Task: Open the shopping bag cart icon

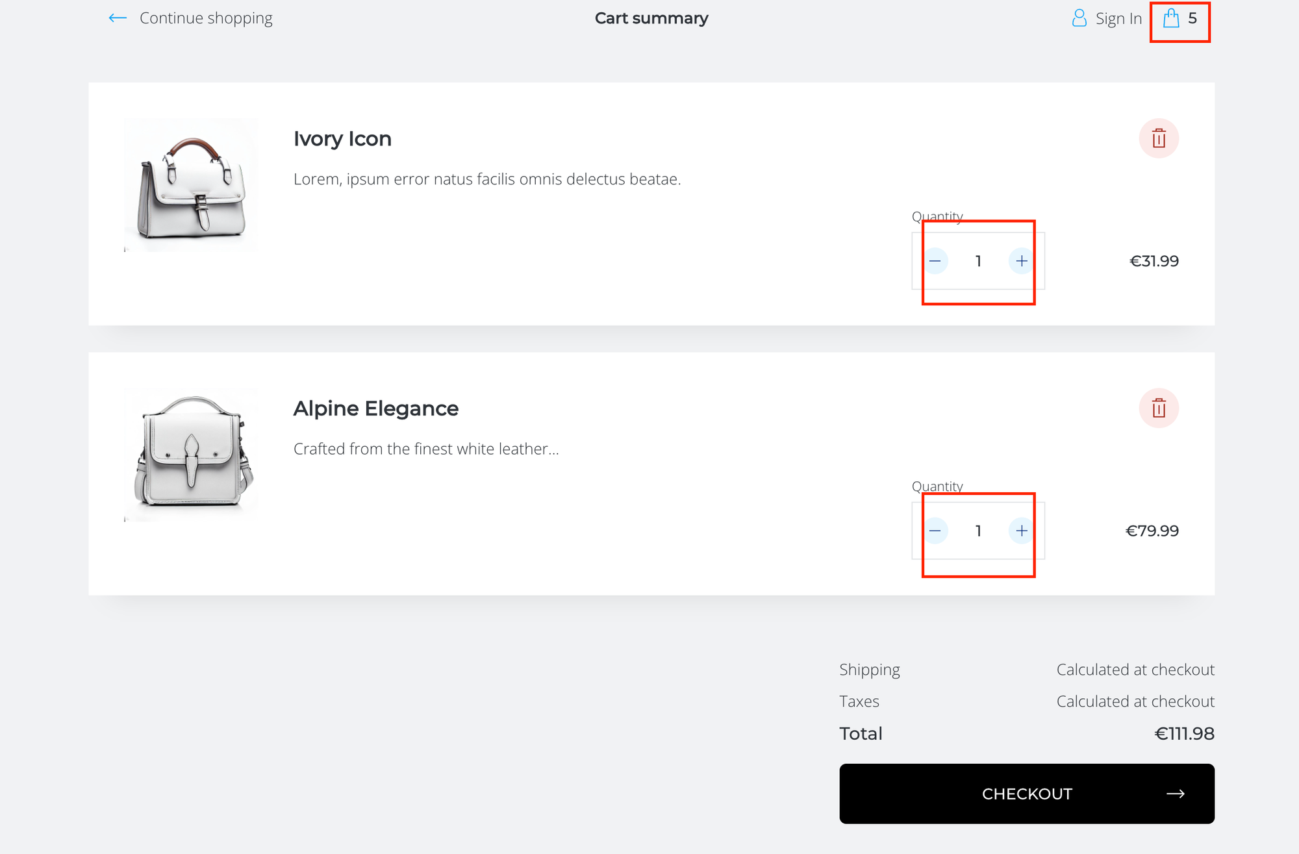Action: (1171, 18)
